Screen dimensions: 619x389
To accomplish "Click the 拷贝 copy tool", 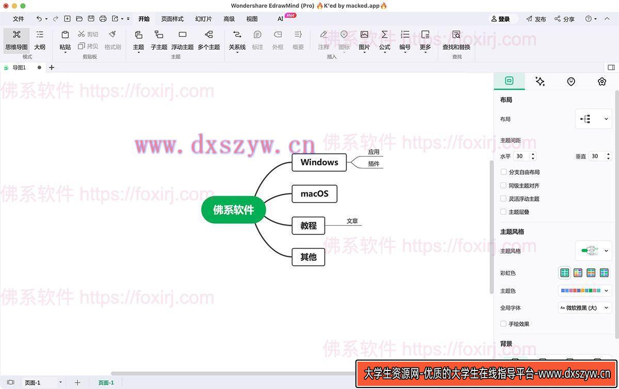I will pyautogui.click(x=88, y=46).
